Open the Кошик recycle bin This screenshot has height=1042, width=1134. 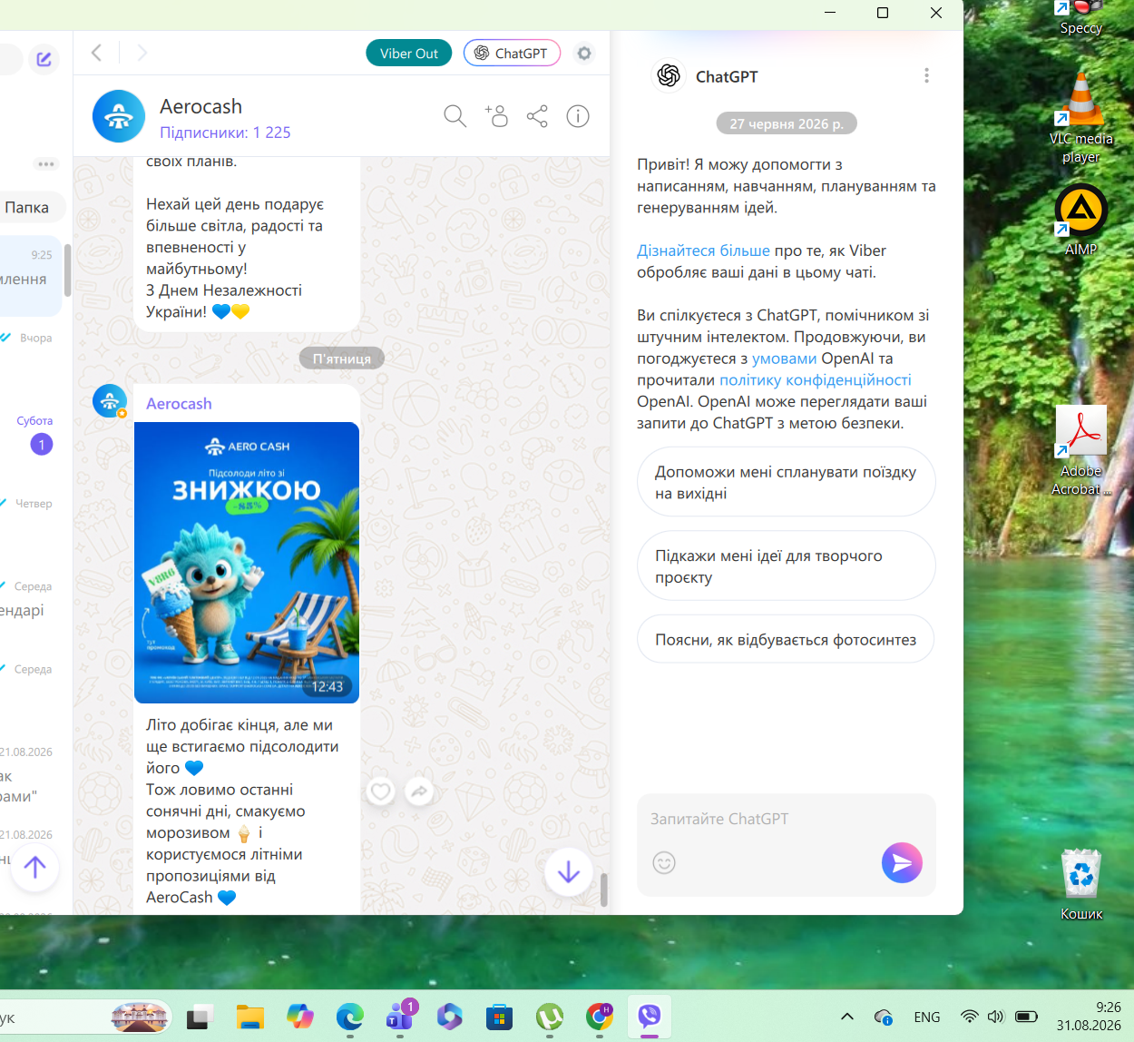[x=1081, y=885]
